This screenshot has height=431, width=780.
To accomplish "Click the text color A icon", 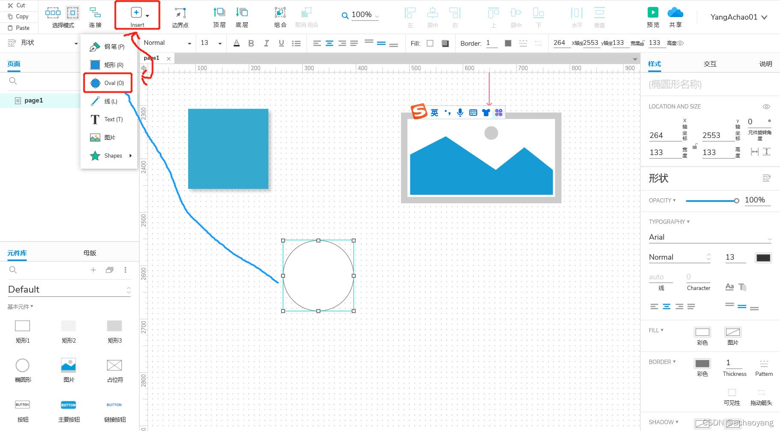I will 237,43.
